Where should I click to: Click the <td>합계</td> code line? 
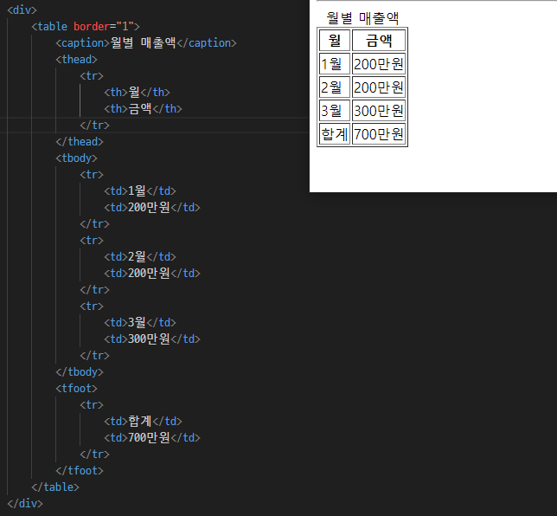pos(144,421)
